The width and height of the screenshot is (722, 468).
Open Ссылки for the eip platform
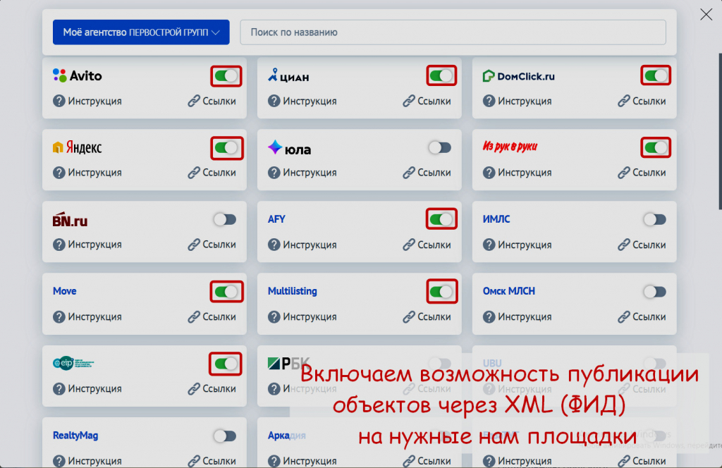212,389
